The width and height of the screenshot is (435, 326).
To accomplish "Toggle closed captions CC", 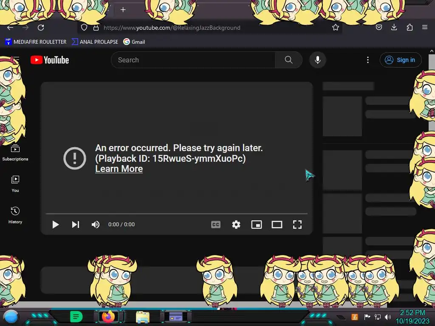I will tap(215, 225).
